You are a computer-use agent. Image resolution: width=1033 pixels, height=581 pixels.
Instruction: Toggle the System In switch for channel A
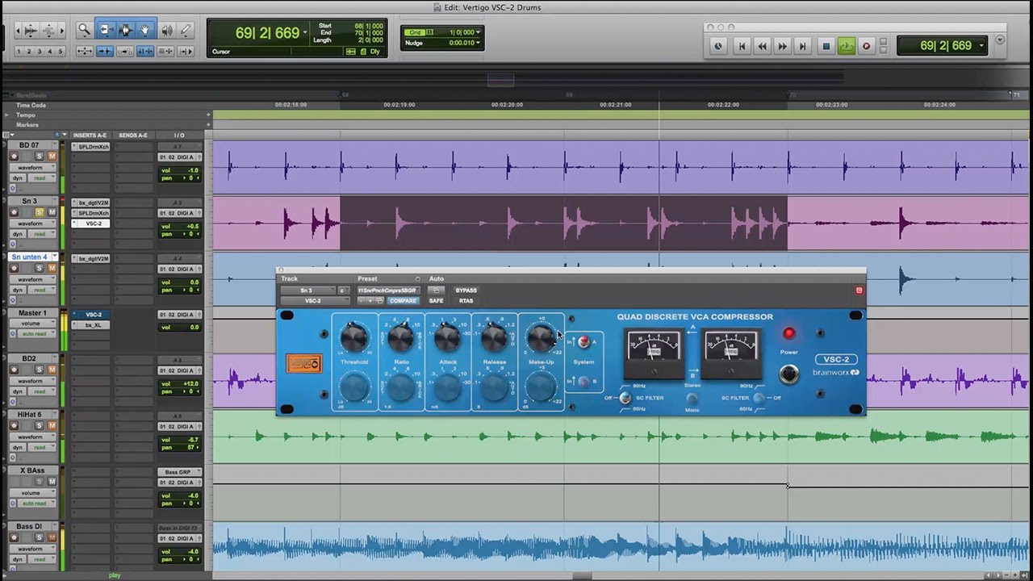click(583, 342)
